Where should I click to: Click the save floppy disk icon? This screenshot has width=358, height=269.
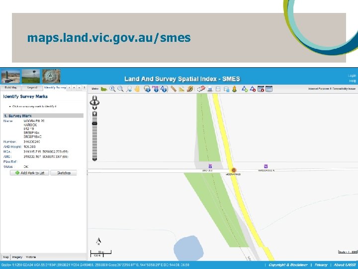pos(218,89)
